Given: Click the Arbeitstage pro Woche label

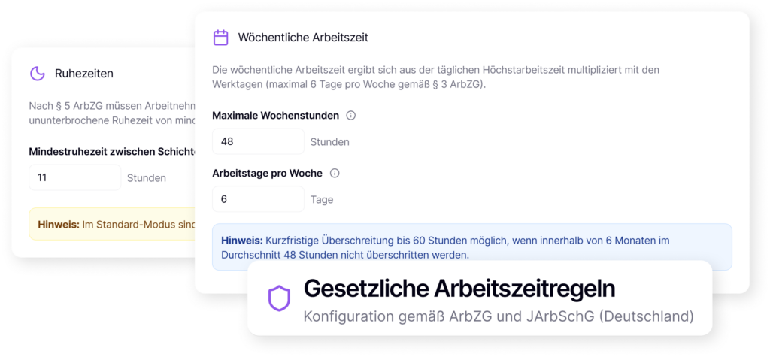Looking at the screenshot, I should point(267,174).
